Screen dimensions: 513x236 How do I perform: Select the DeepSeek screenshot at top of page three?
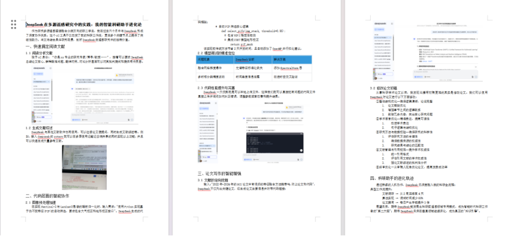[x=428, y=51]
